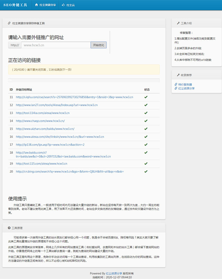Open the s.iqilu.com search link in row 11

pos(74,97)
